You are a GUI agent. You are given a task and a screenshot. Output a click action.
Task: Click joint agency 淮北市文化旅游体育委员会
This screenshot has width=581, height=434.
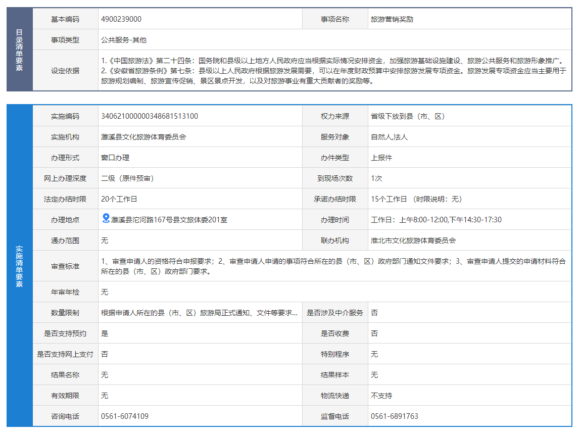pos(413,240)
